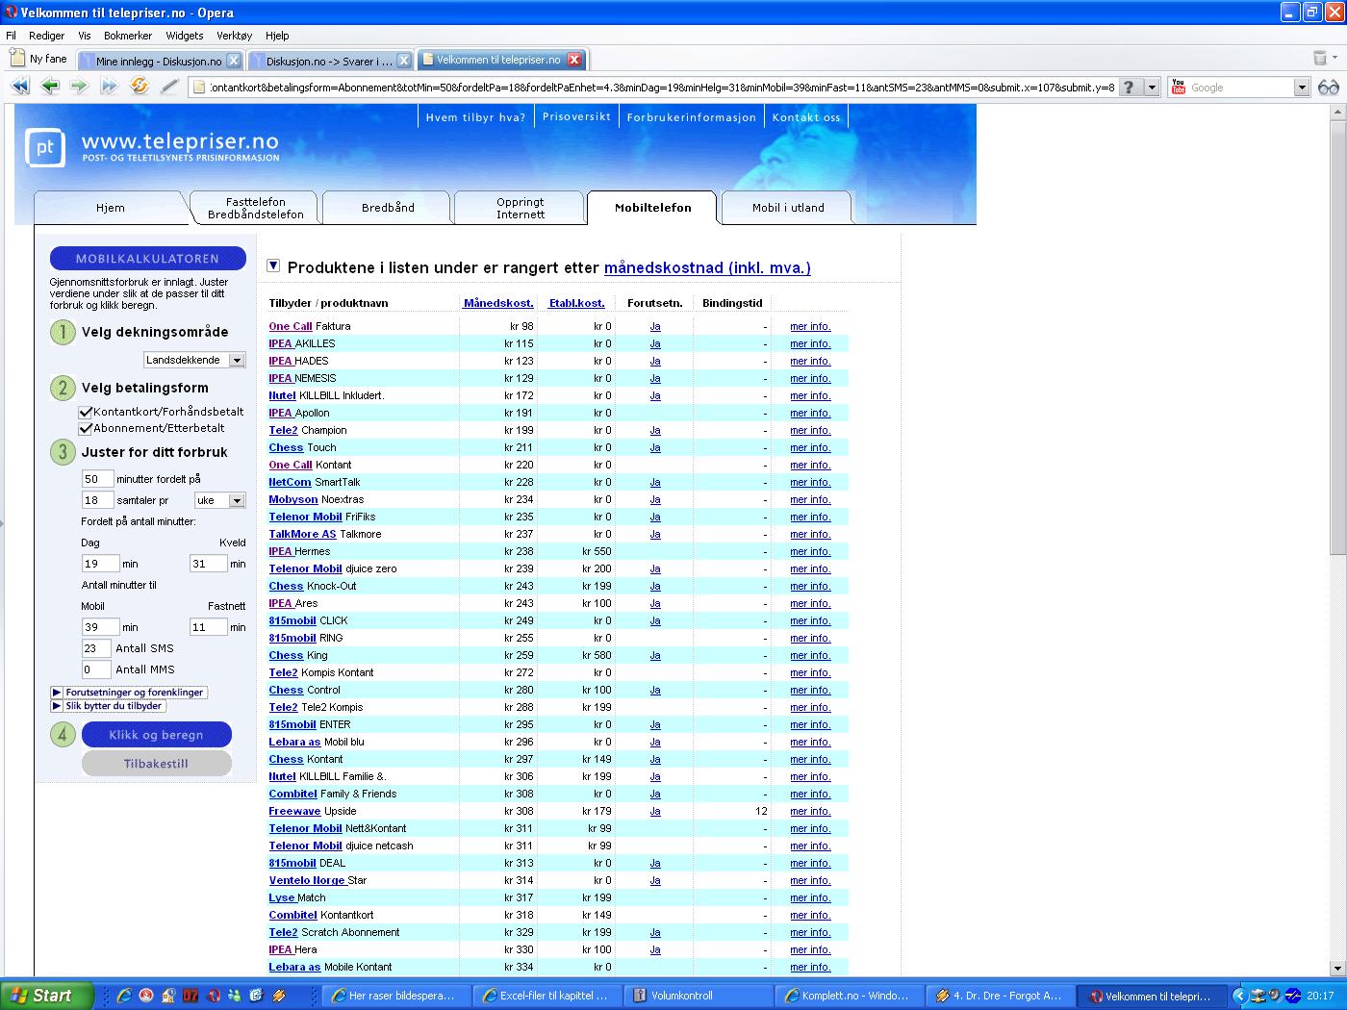Image resolution: width=1347 pixels, height=1010 pixels.
Task: Click the rewind navigation icon in Opera toolbar
Action: pos(19,87)
